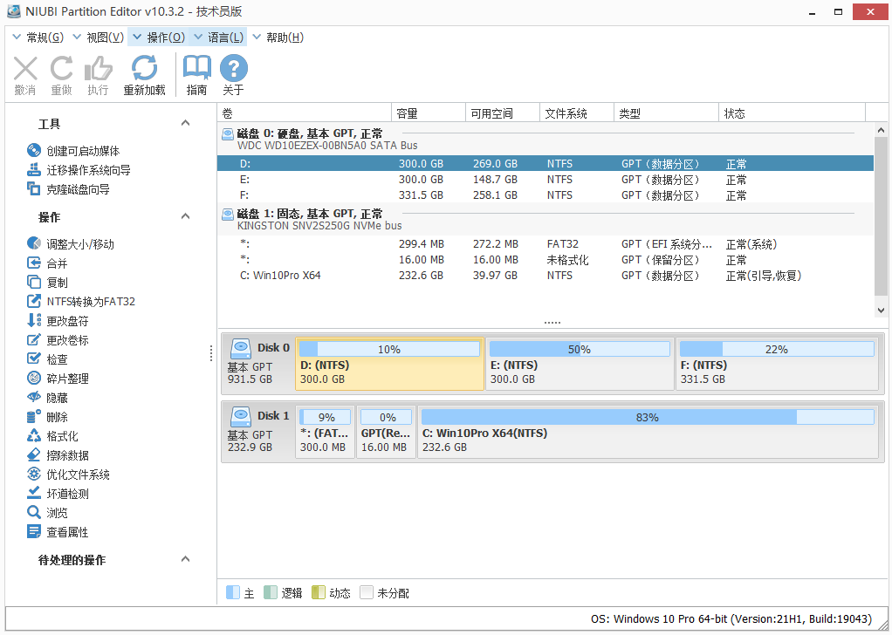Select the E: partition row in list
The height and width of the screenshot is (635, 892).
click(x=545, y=180)
